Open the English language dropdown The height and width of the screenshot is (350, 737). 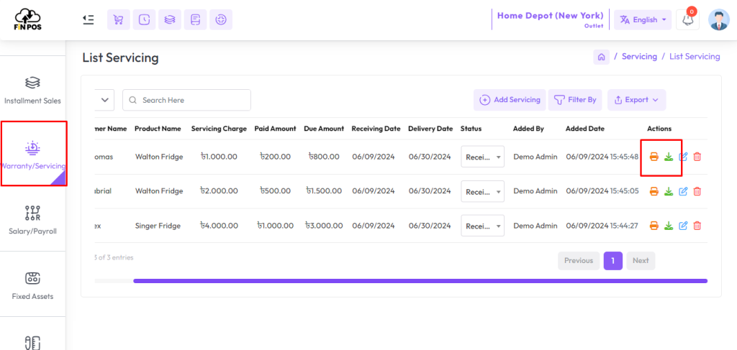click(x=643, y=19)
